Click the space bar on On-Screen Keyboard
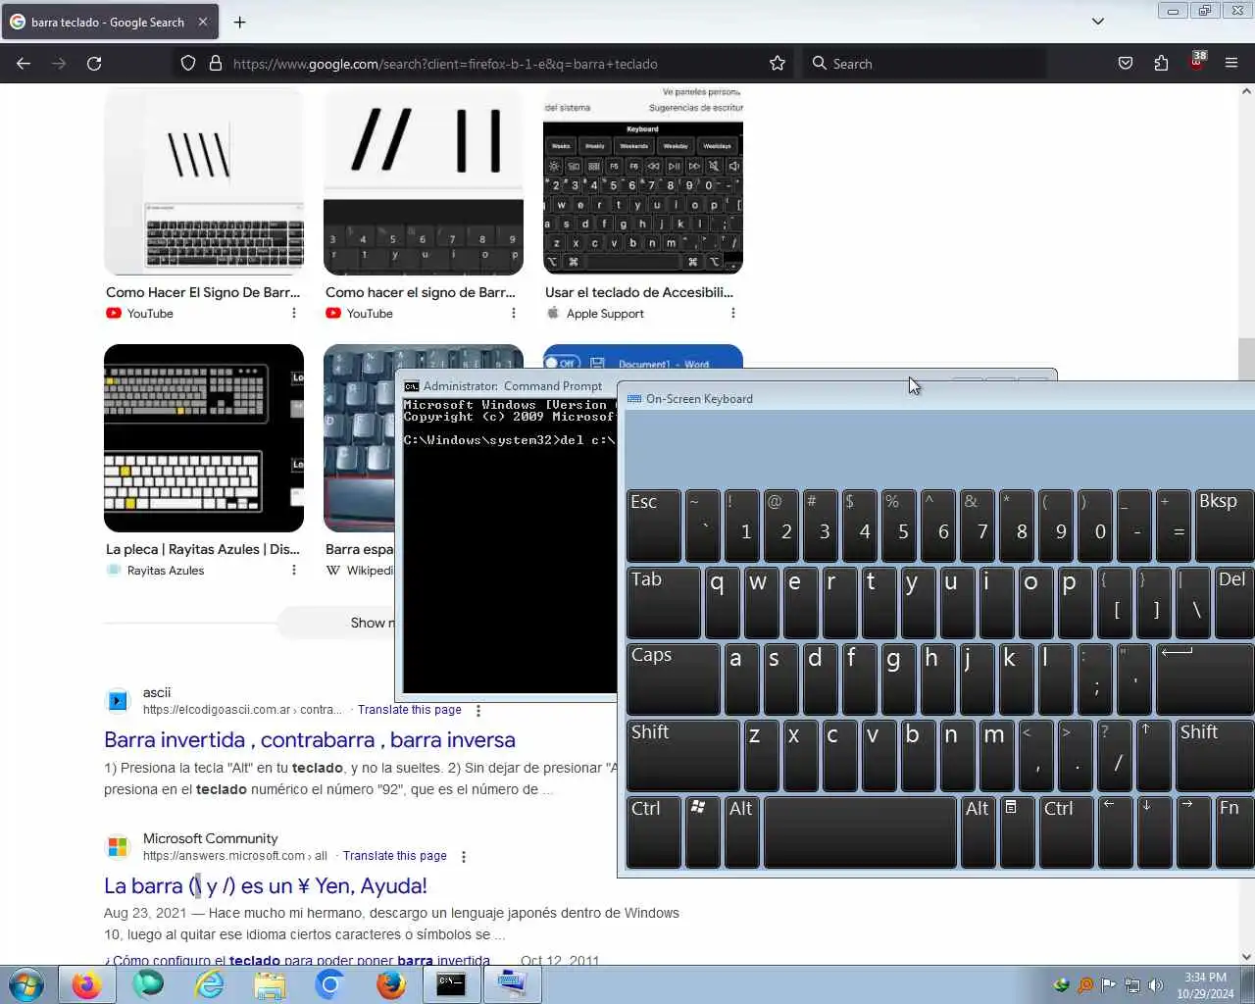Image resolution: width=1255 pixels, height=1004 pixels. [x=860, y=831]
